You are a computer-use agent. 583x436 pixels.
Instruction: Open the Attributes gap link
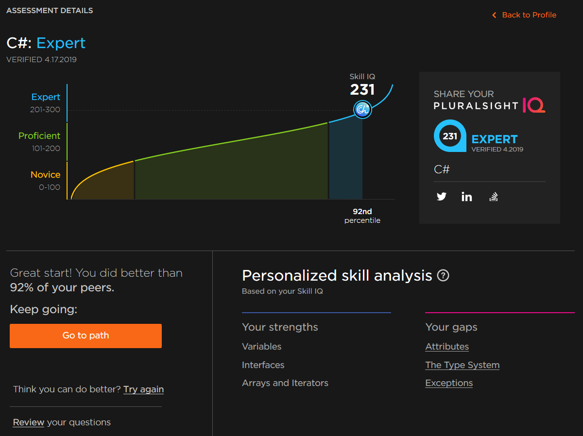pos(447,347)
